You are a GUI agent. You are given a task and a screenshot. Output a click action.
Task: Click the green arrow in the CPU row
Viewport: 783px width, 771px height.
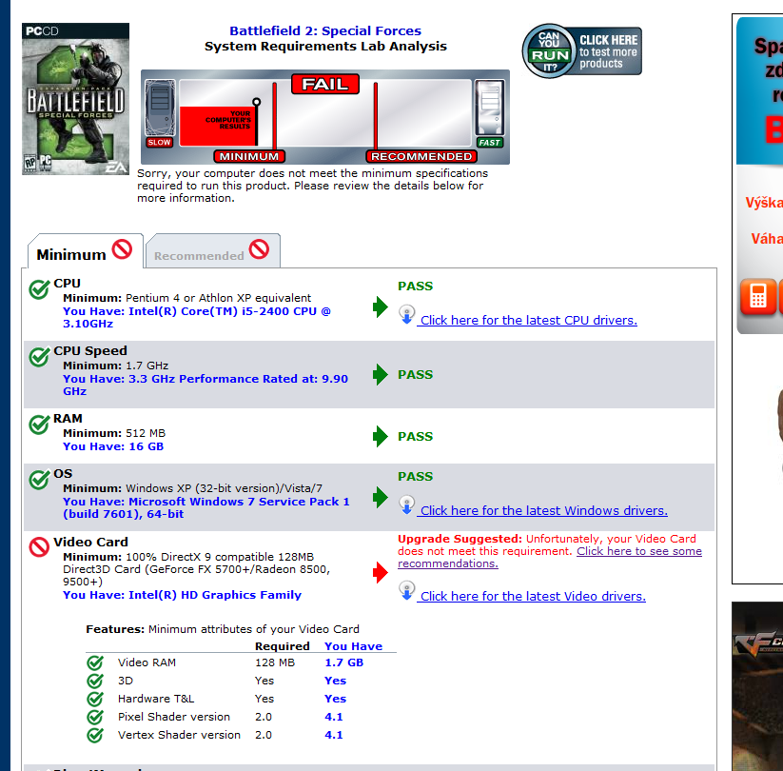pyautogui.click(x=381, y=306)
